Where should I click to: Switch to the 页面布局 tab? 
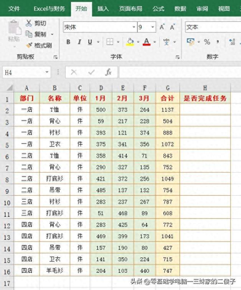[130, 8]
